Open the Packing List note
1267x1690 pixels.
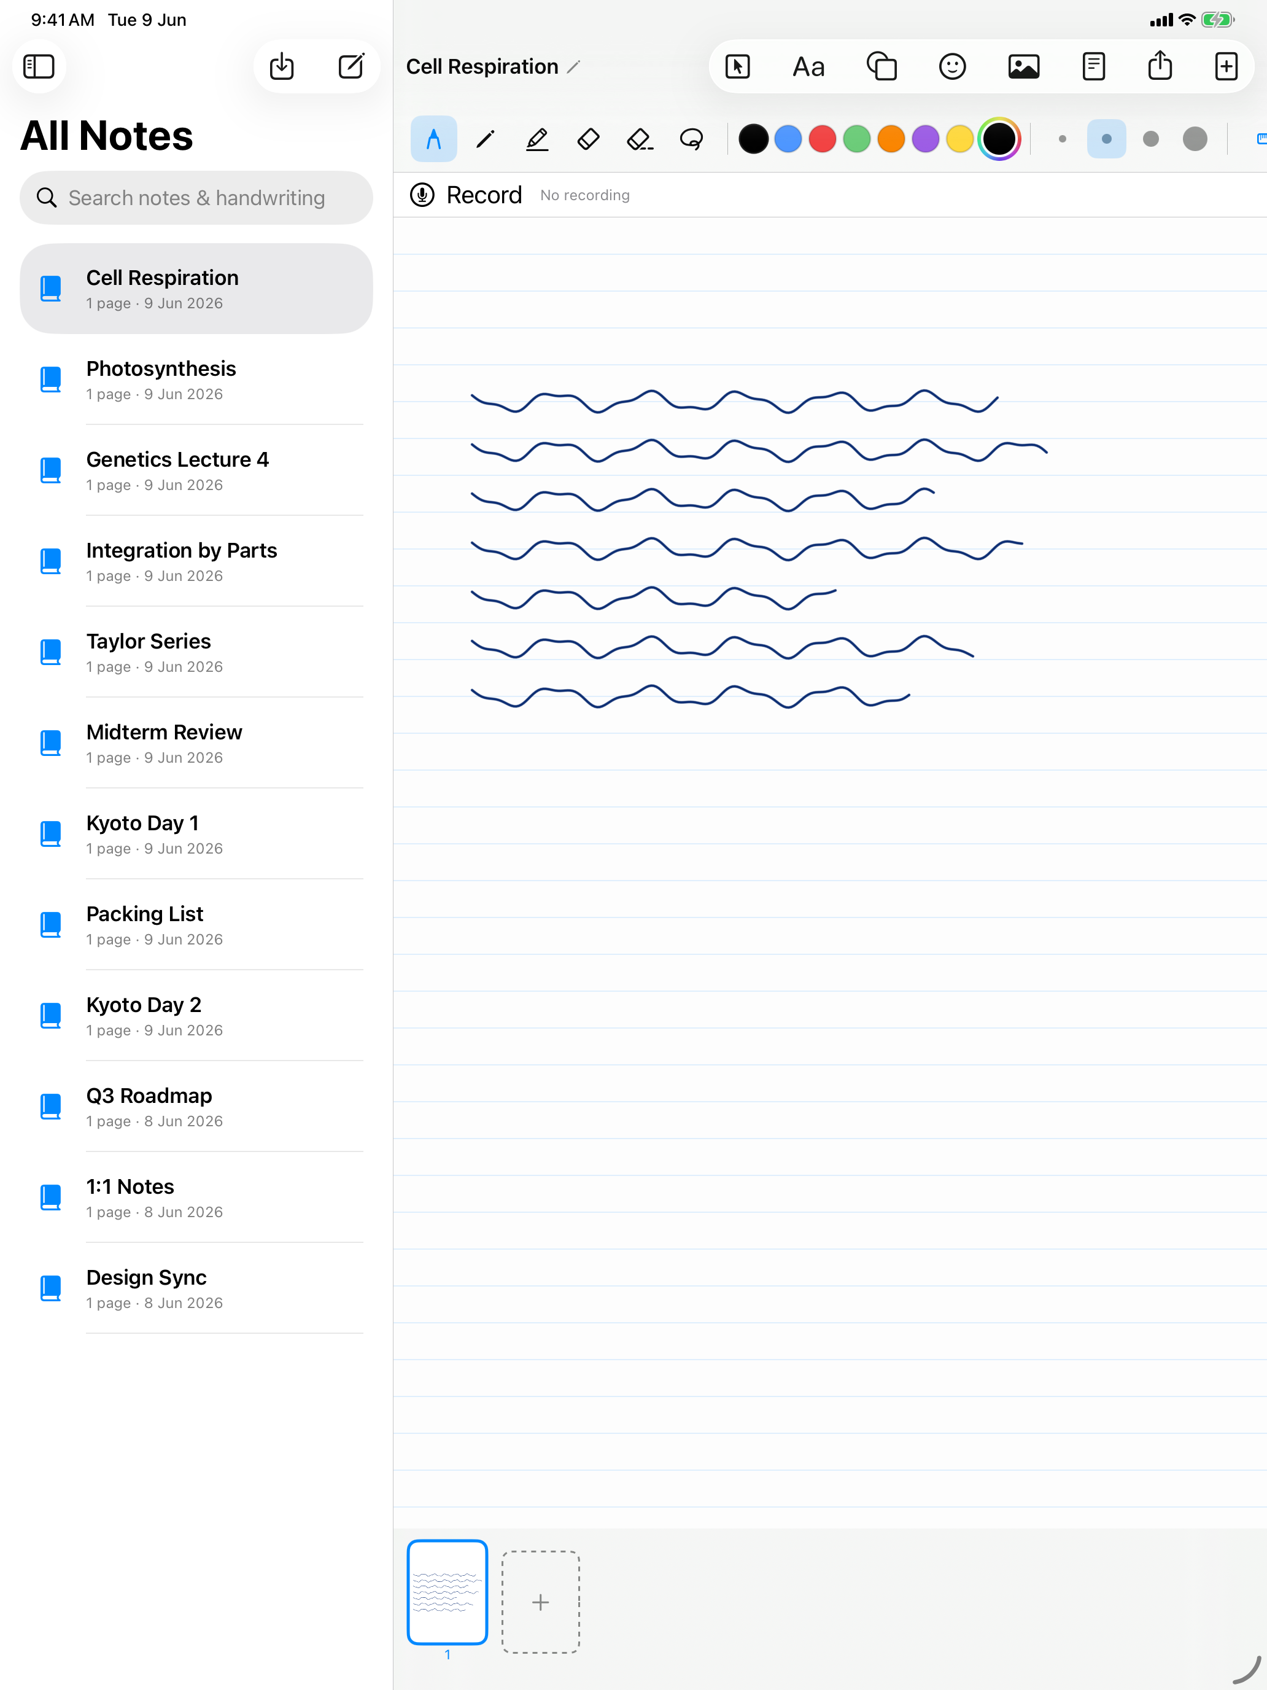[x=196, y=925]
